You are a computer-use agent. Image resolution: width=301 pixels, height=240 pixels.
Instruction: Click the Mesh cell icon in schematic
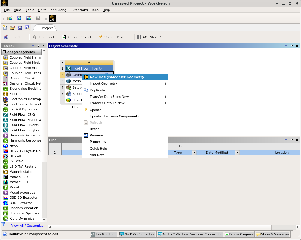tap(68, 81)
